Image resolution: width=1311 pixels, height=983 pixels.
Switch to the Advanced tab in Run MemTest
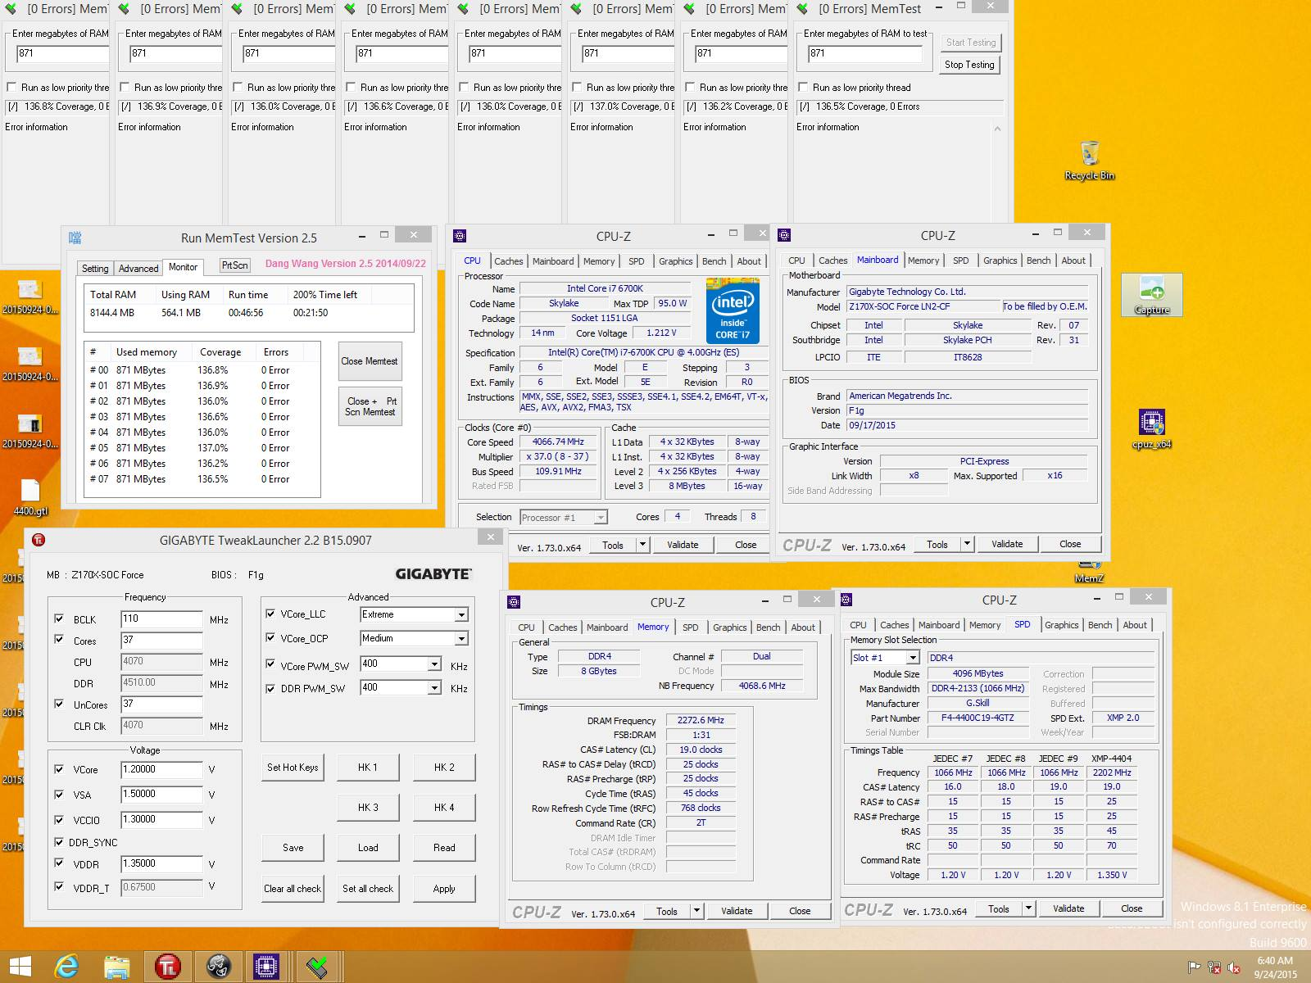point(138,269)
